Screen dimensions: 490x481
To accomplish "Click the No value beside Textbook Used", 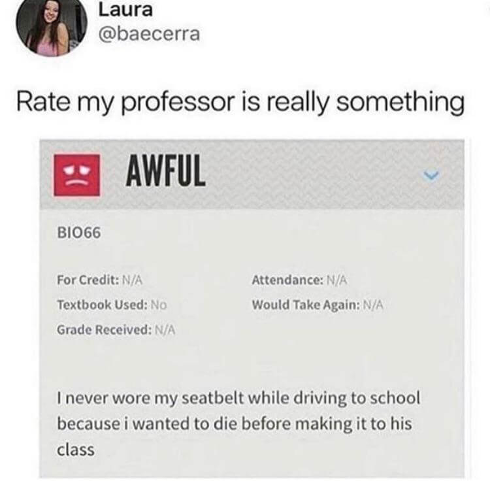I will click(x=159, y=305).
